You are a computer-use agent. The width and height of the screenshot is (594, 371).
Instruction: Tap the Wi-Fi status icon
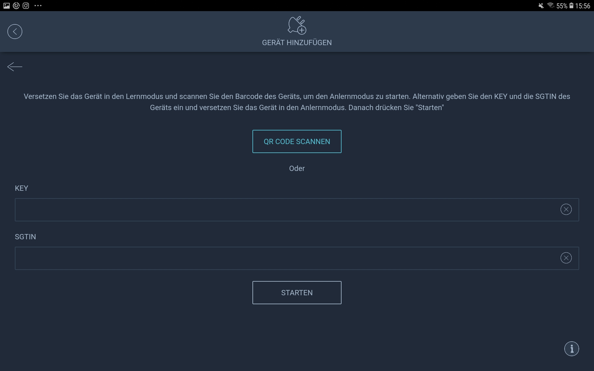tap(550, 6)
